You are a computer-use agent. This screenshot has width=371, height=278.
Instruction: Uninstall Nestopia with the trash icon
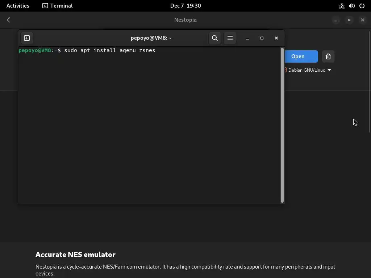(x=328, y=56)
